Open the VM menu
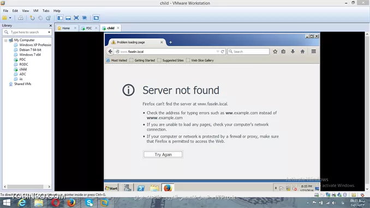Viewport: 370px width, 208px height. pyautogui.click(x=35, y=10)
